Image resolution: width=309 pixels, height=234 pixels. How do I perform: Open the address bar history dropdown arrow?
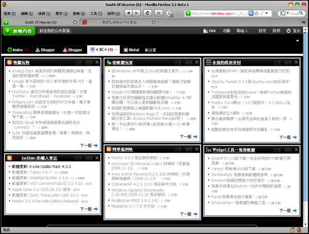[267, 13]
